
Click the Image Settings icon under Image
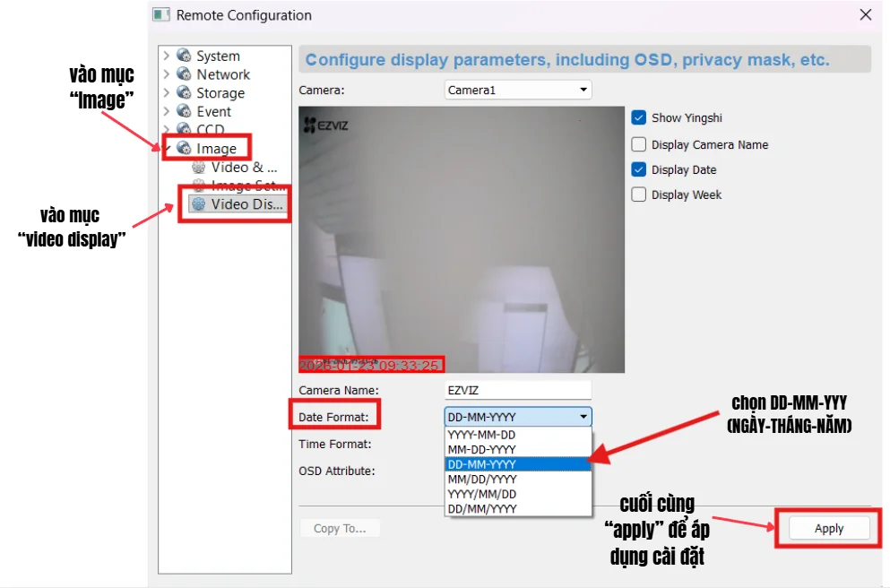[x=199, y=186]
